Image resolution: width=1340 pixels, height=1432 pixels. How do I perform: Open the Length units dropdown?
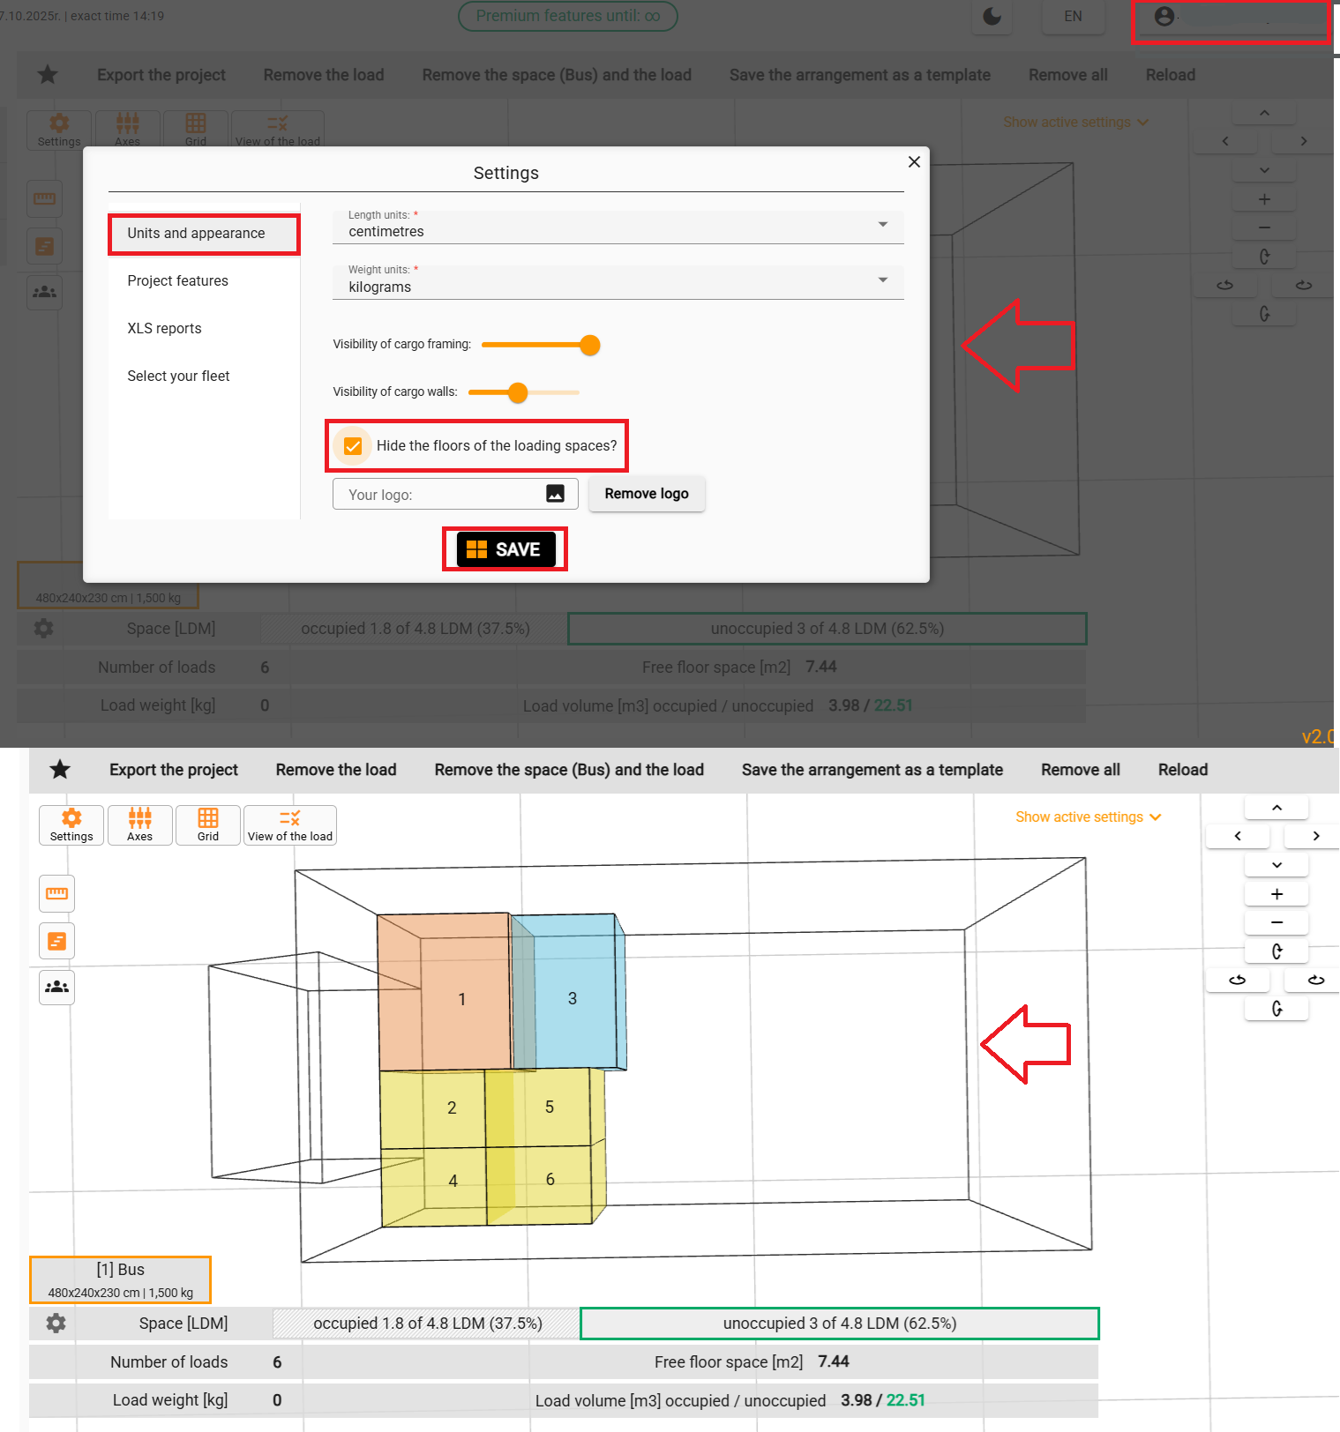[x=618, y=227]
